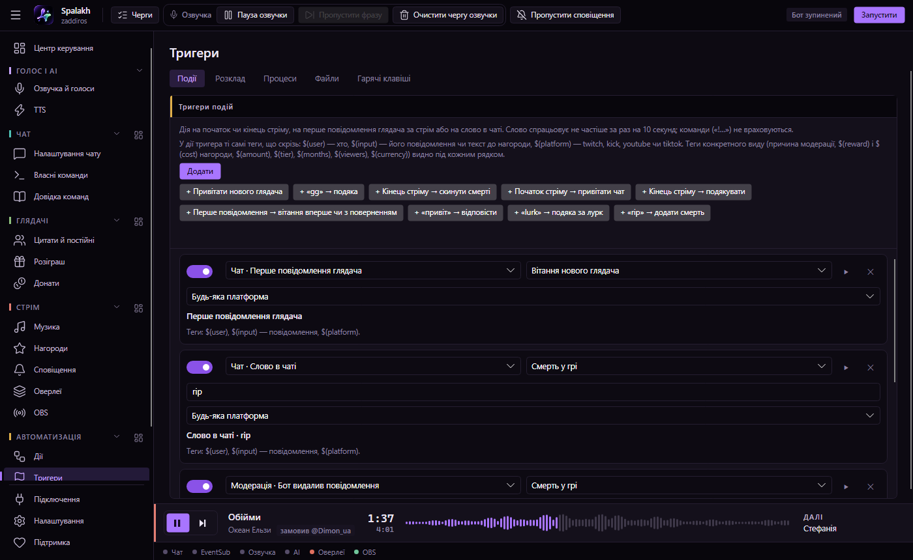This screenshot has height=560, width=913.
Task: Open Озвучка й голоси in sidebar
Action: click(76, 89)
